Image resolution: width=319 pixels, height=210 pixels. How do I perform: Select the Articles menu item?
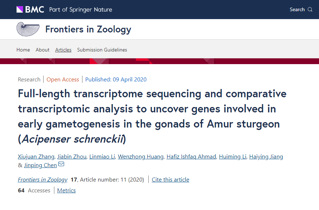click(63, 50)
